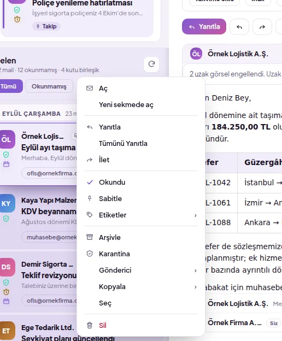The image size is (282, 341).
Task: Click the archive box icon beside Arşivle
Action: tap(90, 237)
